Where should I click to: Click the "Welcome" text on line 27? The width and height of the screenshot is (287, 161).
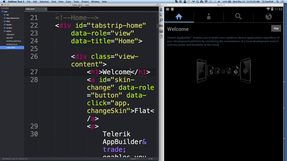[x=116, y=72]
